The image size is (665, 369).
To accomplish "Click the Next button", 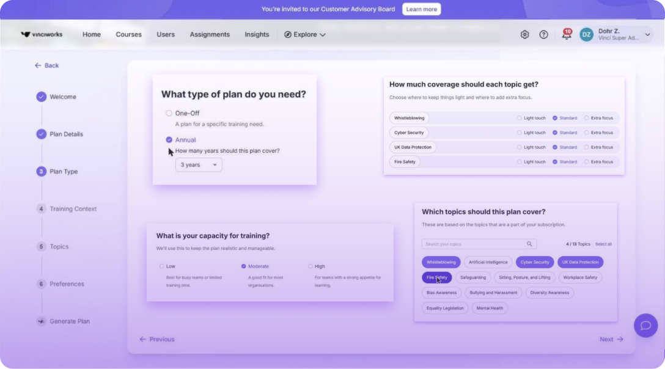I will click(611, 339).
